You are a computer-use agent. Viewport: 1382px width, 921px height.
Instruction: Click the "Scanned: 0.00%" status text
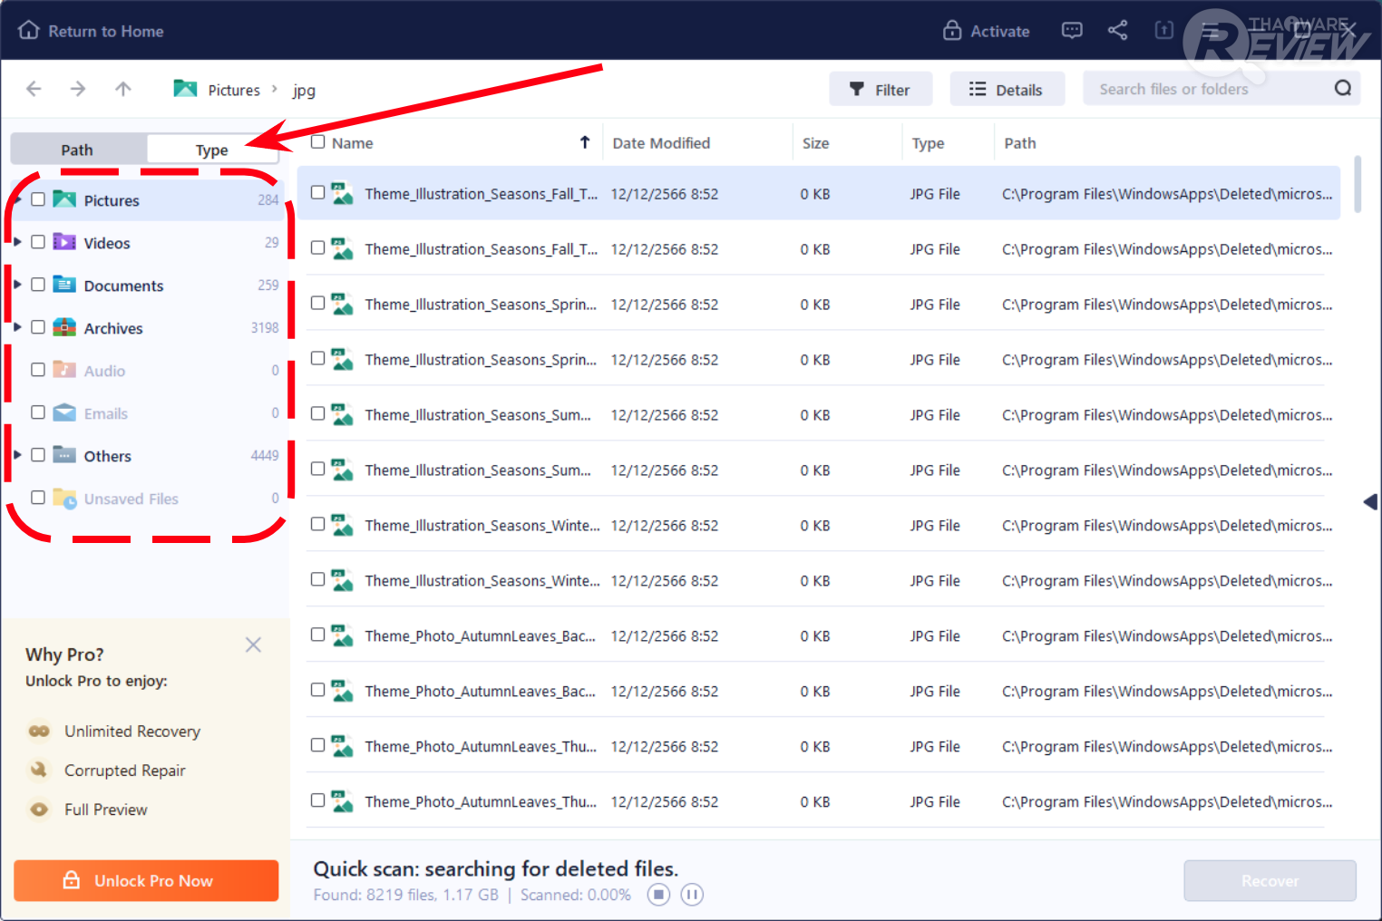[x=575, y=895]
